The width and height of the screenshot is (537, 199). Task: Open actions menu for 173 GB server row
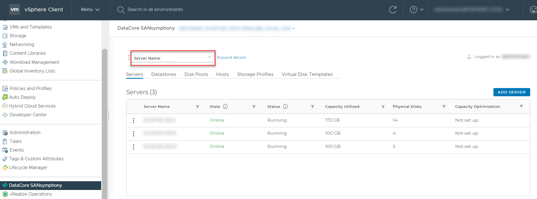134,121
